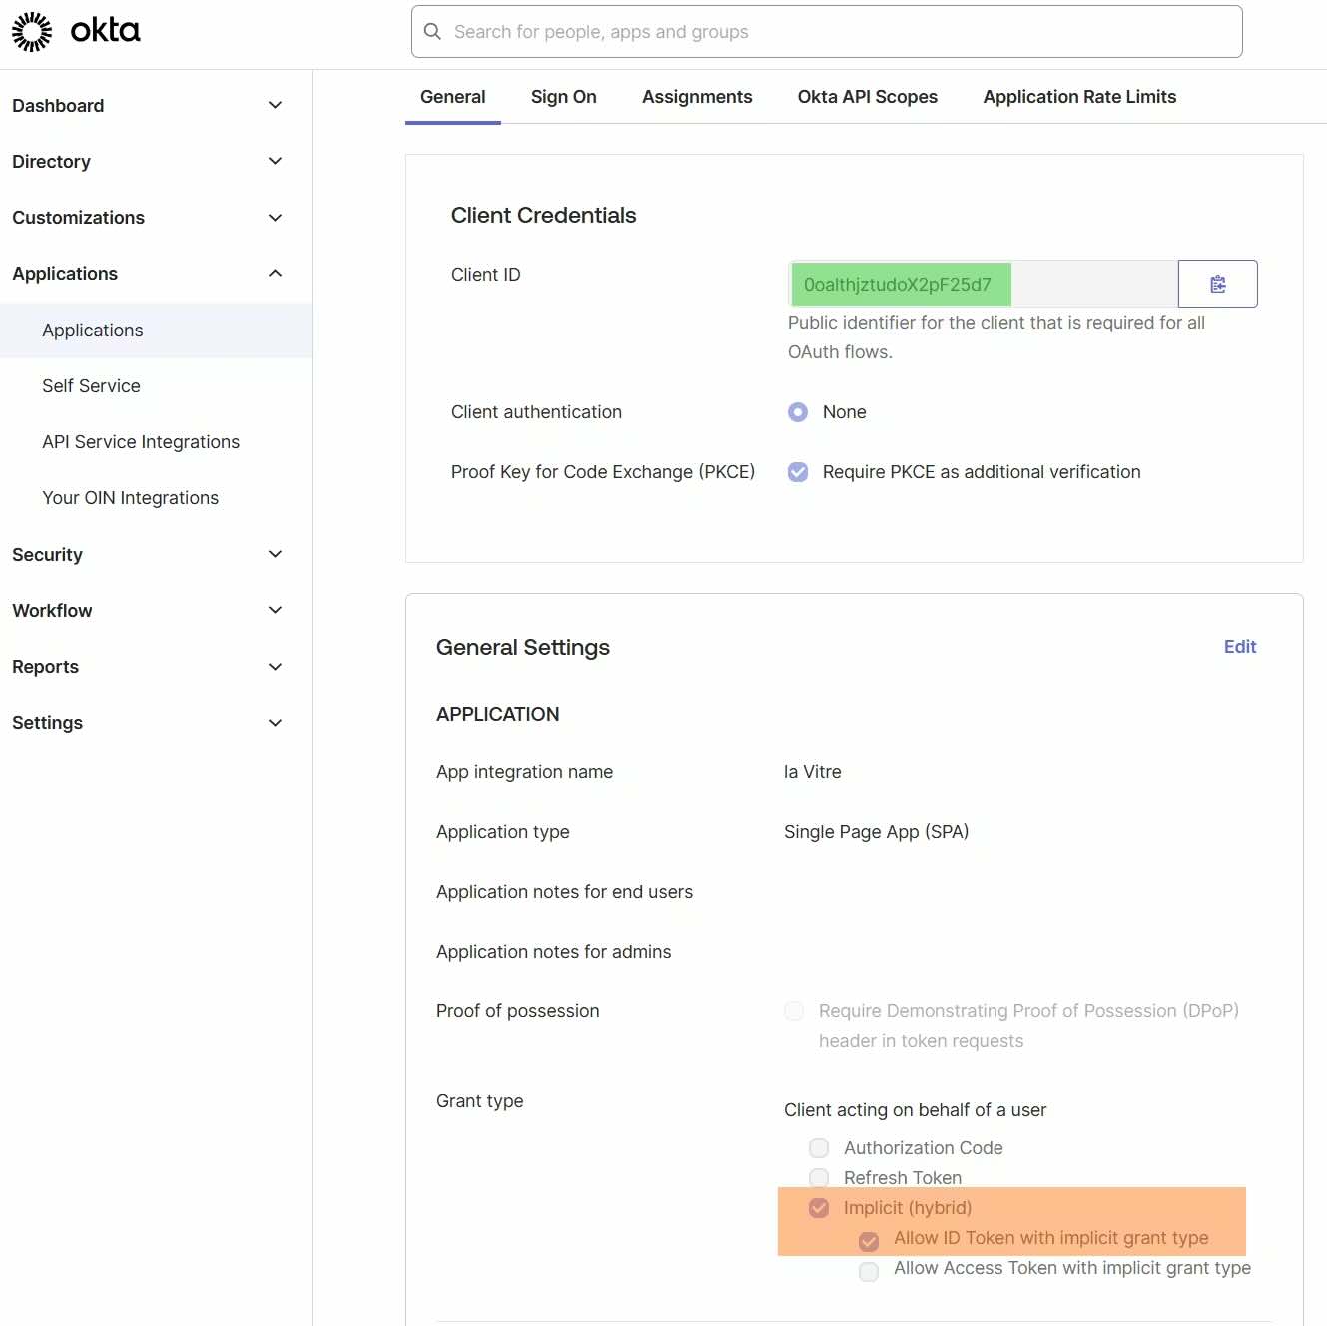Click 'Application notes for admins' label
The image size is (1327, 1326).
click(x=554, y=952)
